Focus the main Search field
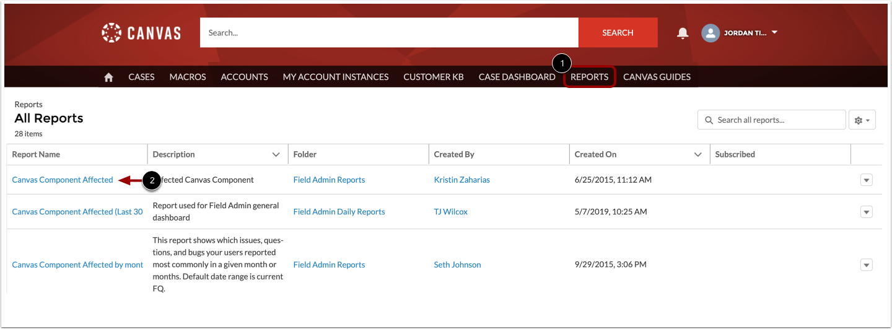Viewport: 892px width, 329px height. 389,33
